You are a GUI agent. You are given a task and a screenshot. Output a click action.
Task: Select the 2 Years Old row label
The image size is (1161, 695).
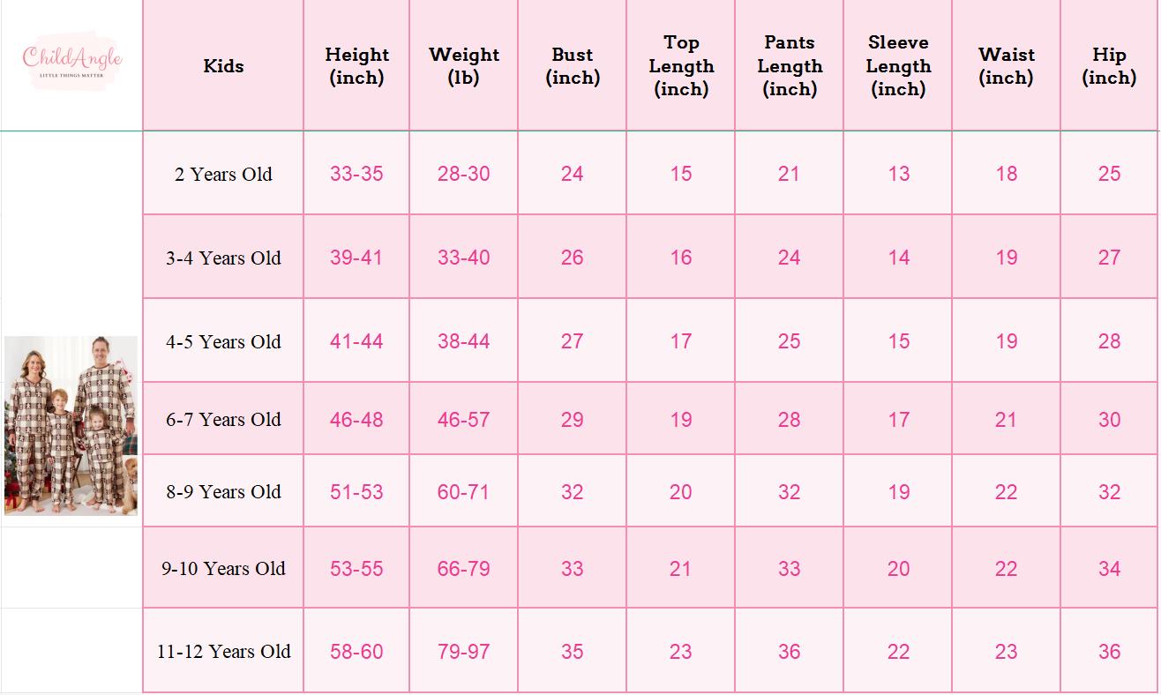[223, 174]
